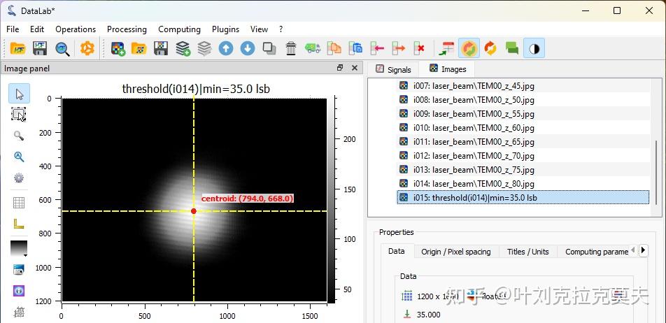
Task: Click centroid red marker point
Action: click(x=194, y=211)
